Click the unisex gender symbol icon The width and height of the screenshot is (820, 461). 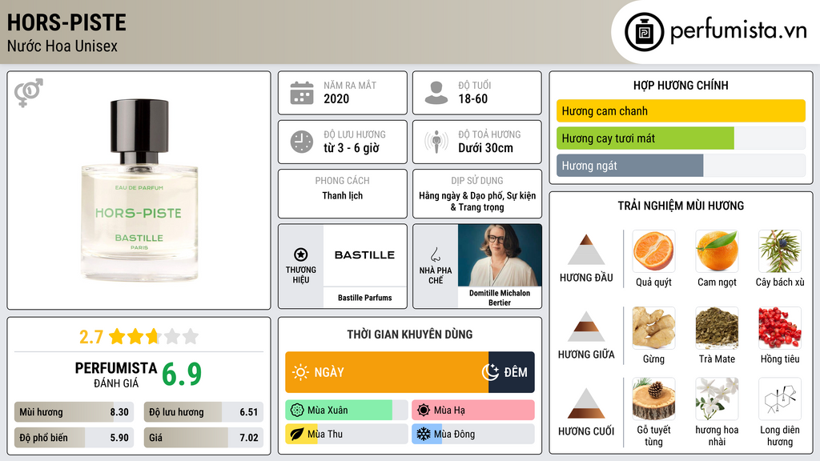tap(29, 93)
